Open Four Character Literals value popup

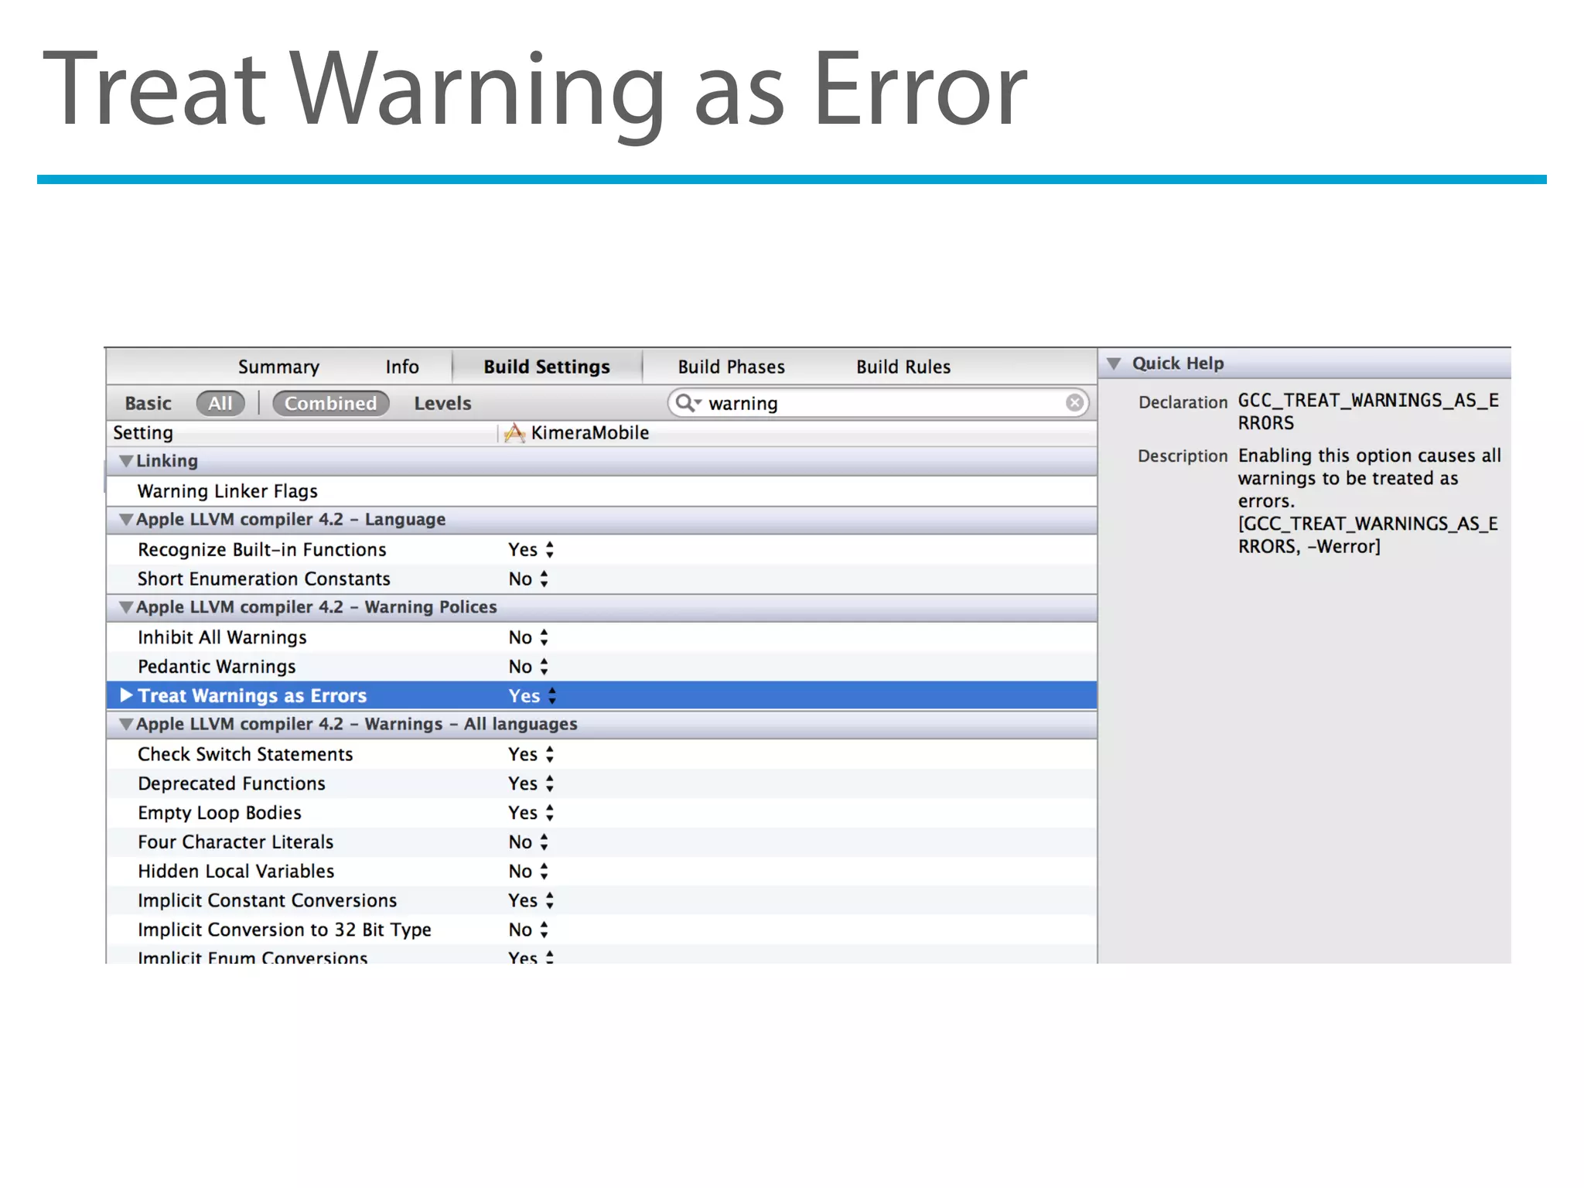[529, 842]
